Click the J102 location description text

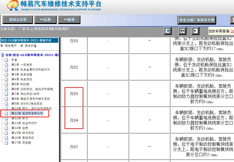pyautogui.click(x=203, y=67)
